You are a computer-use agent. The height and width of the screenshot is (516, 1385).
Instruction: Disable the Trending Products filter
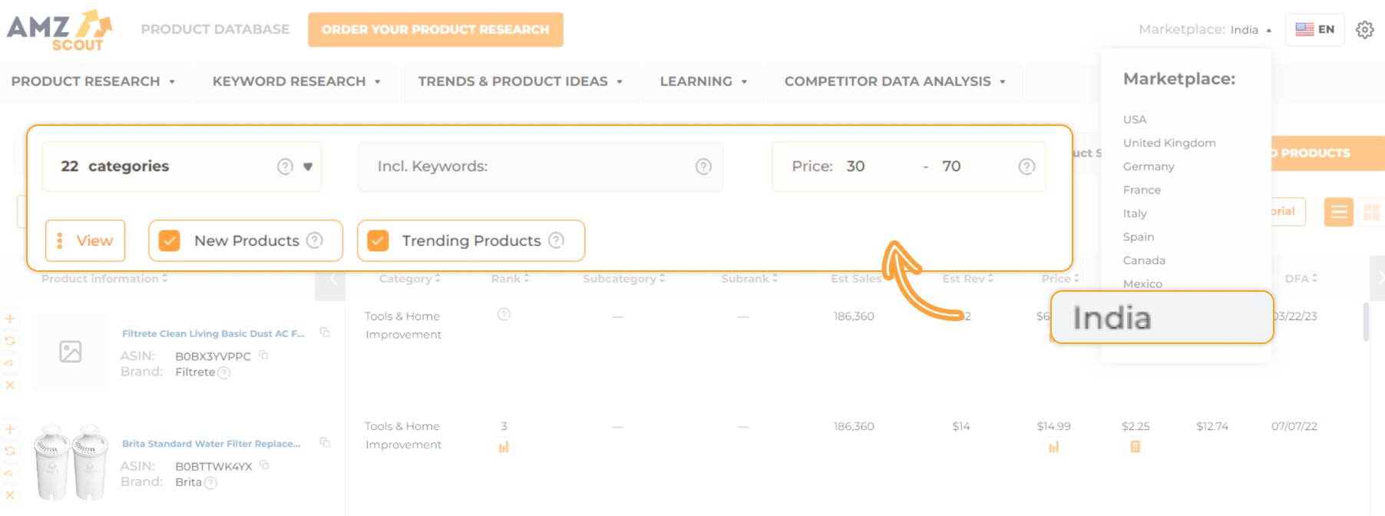(x=377, y=240)
